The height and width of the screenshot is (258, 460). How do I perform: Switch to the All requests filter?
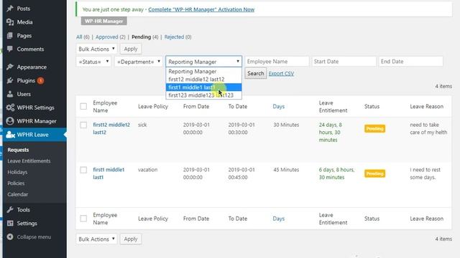pyautogui.click(x=79, y=37)
